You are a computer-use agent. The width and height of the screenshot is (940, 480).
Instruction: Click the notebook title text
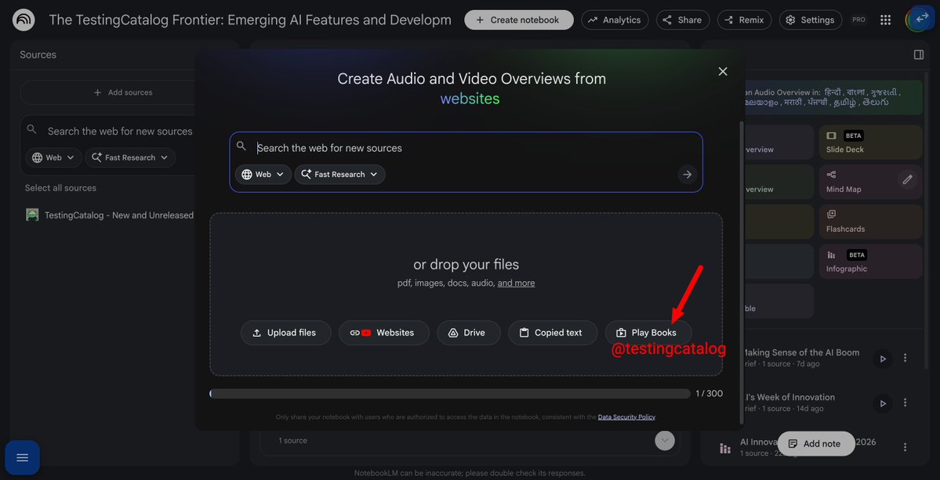[250, 20]
